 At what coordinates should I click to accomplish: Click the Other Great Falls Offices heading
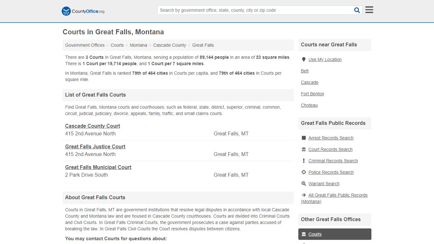point(331,219)
